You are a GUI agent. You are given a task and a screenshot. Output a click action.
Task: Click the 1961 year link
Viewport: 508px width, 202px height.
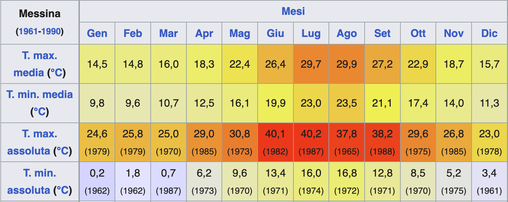point(28,31)
